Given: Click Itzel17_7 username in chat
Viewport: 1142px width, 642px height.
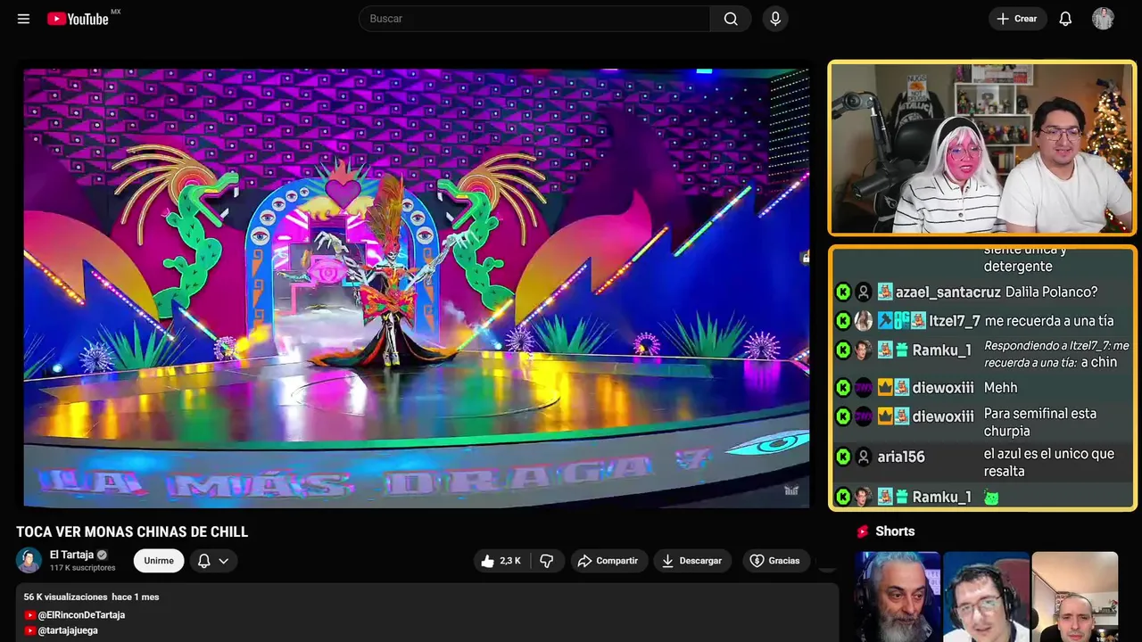Looking at the screenshot, I should click(955, 321).
